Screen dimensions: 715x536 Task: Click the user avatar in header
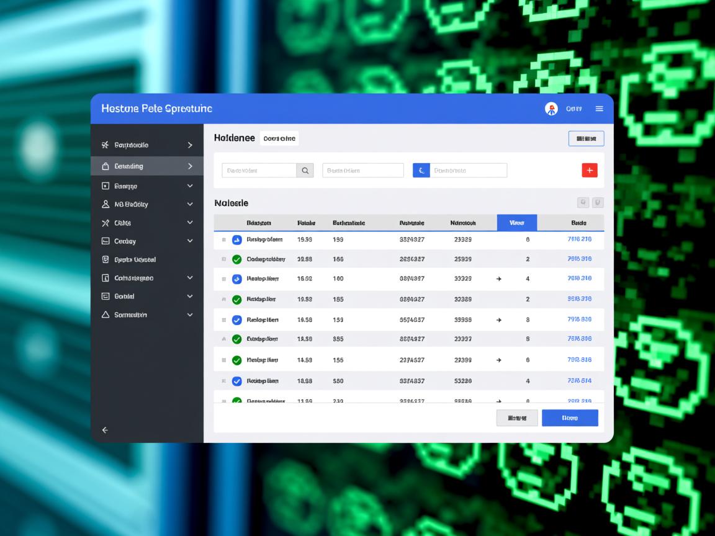(x=551, y=109)
